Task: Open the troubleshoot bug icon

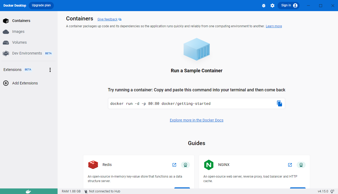Action: (x=263, y=6)
